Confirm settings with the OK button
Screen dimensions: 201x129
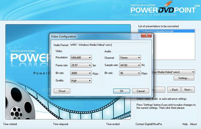[x=122, y=91]
